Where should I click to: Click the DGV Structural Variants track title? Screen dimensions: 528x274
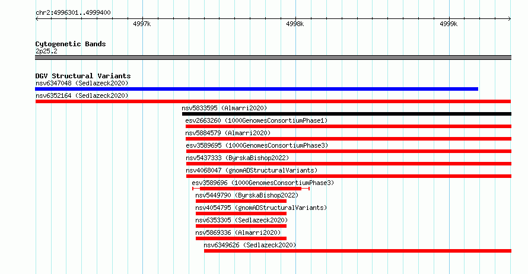coord(83,76)
